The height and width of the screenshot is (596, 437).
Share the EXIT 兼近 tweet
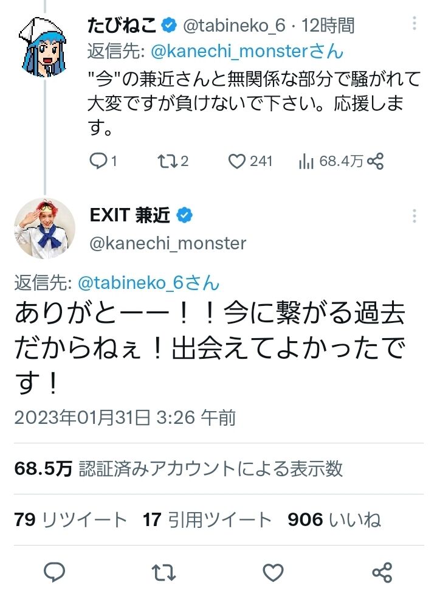click(382, 572)
